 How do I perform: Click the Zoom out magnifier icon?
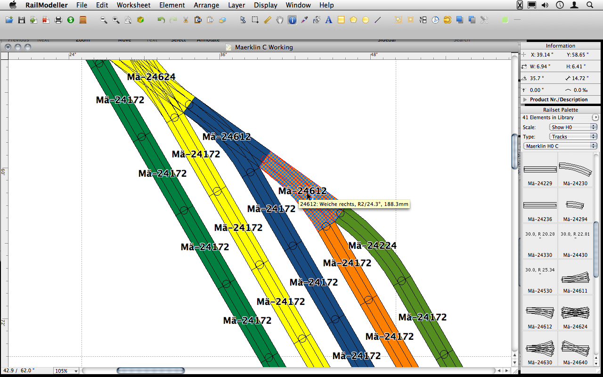coord(104,20)
